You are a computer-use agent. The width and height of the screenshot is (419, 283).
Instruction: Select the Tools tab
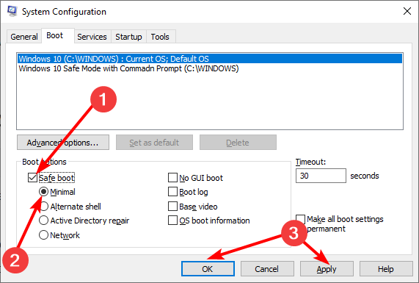click(x=160, y=37)
